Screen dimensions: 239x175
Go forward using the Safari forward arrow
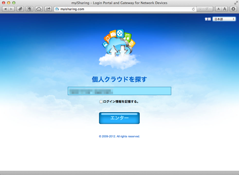coord(12,9)
